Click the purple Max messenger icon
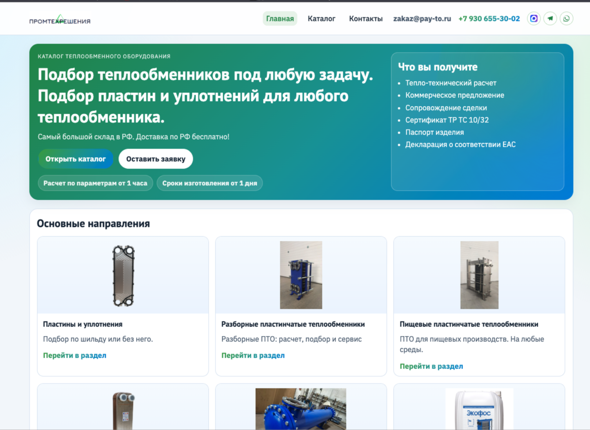This screenshot has height=430, width=590. click(534, 19)
